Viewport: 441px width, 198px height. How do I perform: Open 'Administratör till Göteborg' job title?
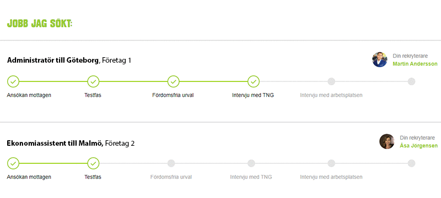pyautogui.click(x=53, y=61)
